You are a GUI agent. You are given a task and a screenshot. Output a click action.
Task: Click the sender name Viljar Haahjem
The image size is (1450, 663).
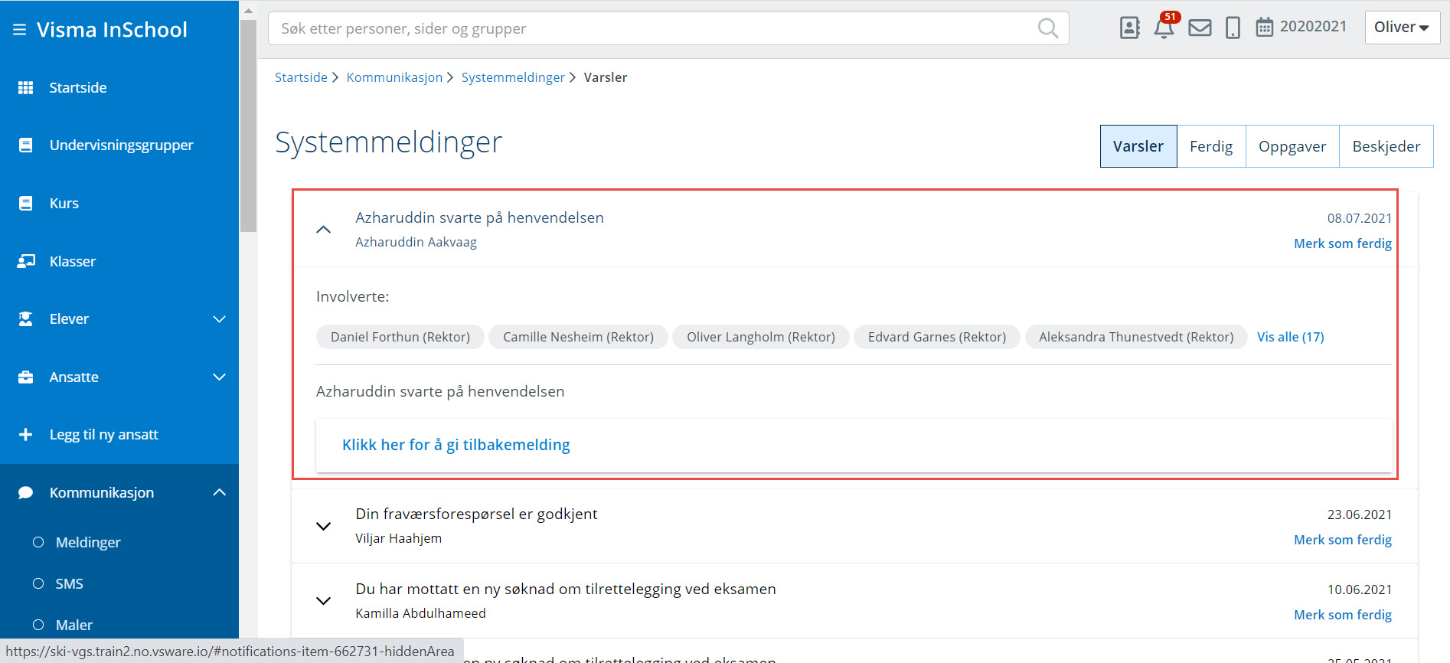click(398, 538)
